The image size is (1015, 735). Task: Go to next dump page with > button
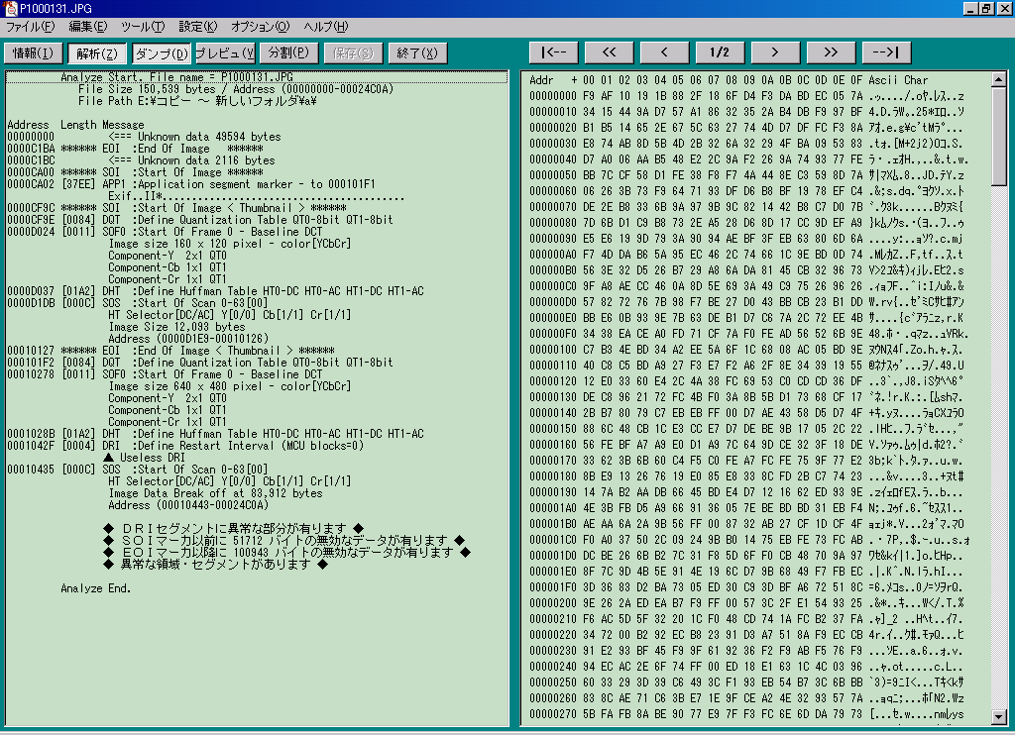pyautogui.click(x=775, y=52)
